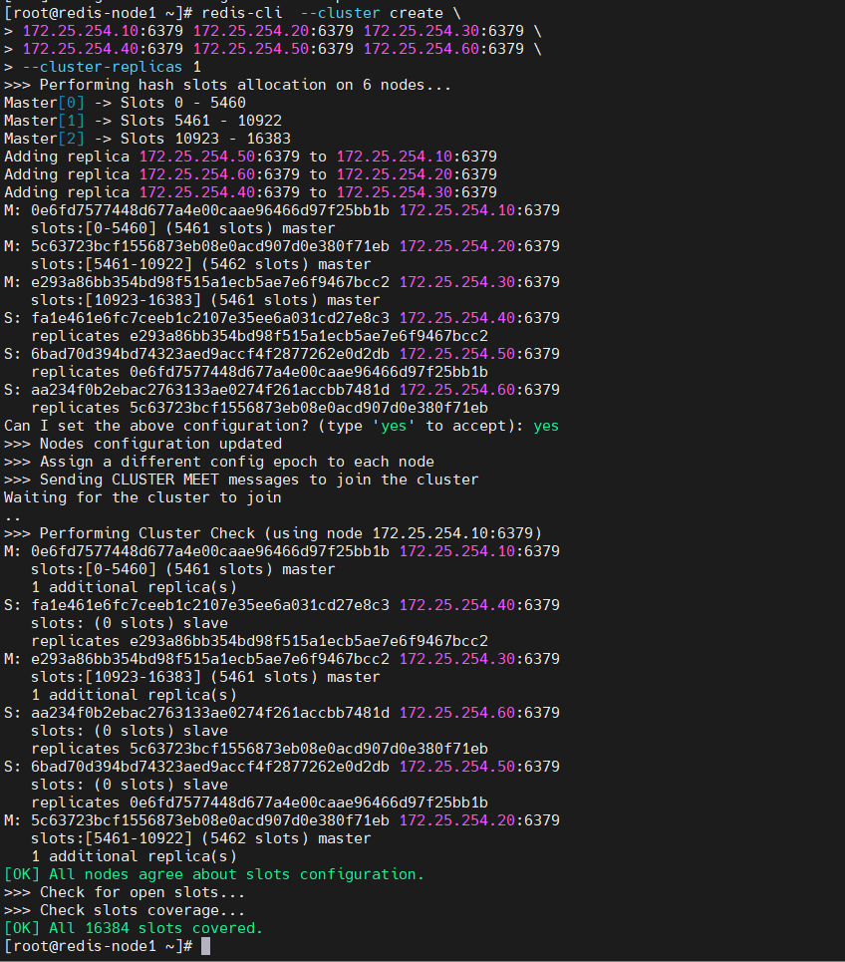Select the 'Adding replica 172.25.254.60:6379' line
The width and height of the screenshot is (845, 962).
pyautogui.click(x=250, y=174)
